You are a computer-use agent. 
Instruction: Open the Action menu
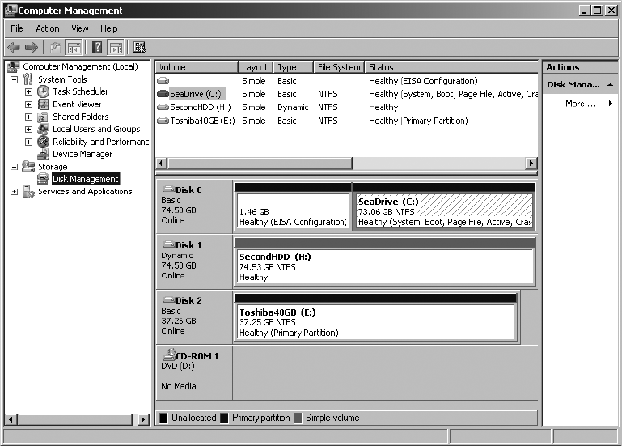(x=47, y=28)
